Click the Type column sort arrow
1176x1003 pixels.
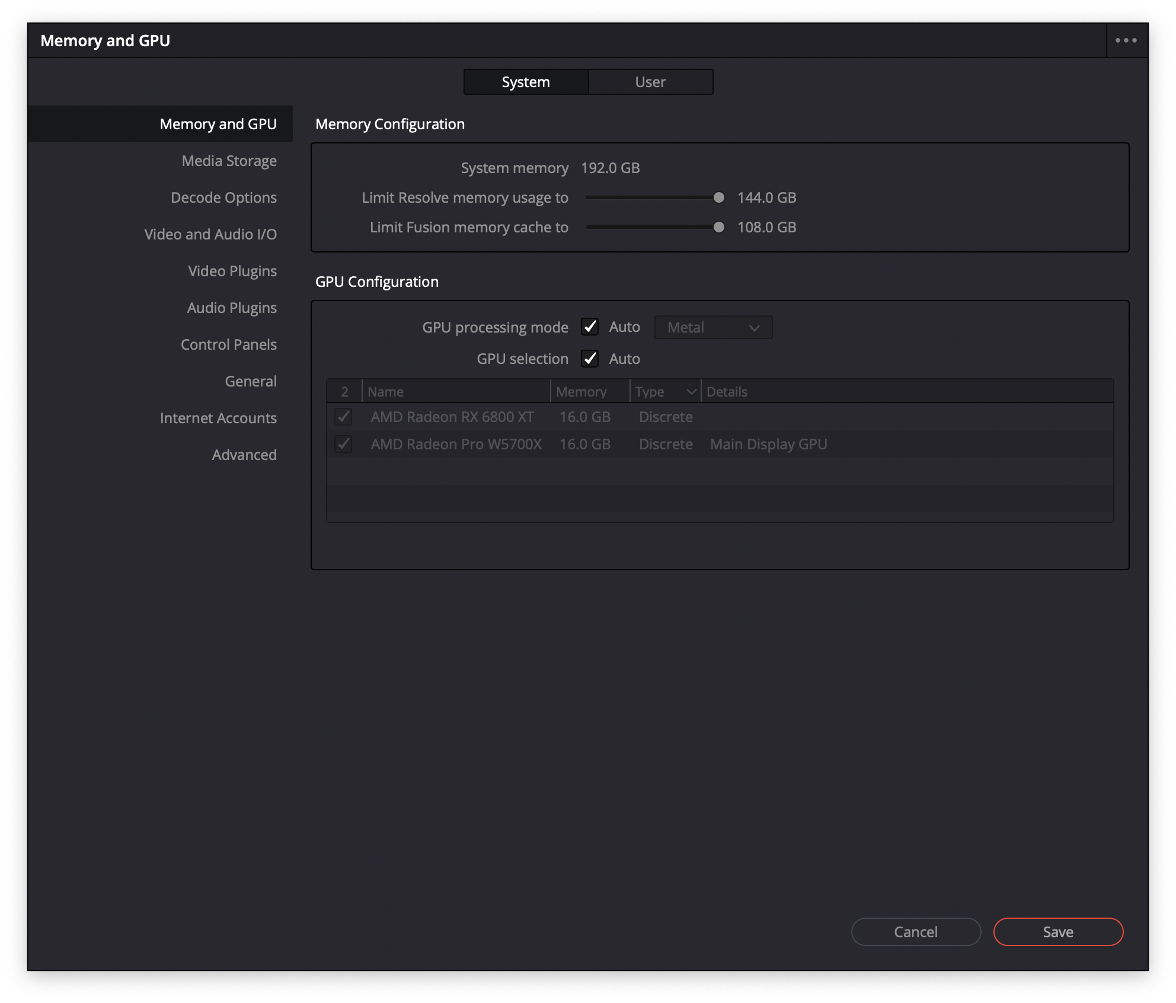click(x=691, y=392)
